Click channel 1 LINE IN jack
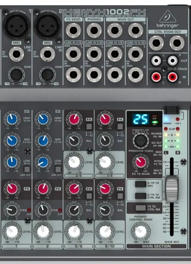 click(x=16, y=54)
